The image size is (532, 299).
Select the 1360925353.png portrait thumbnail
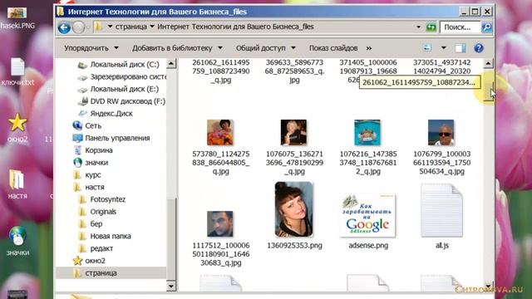[293, 209]
